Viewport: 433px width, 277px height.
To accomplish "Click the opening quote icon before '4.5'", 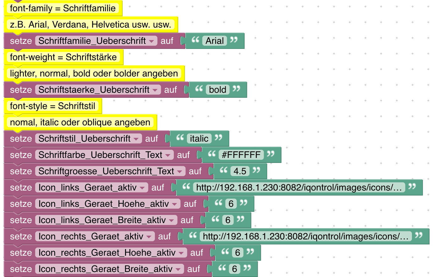I will click(223, 170).
